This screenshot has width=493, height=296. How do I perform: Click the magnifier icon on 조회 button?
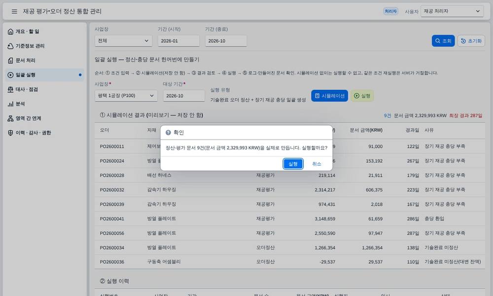pyautogui.click(x=437, y=41)
